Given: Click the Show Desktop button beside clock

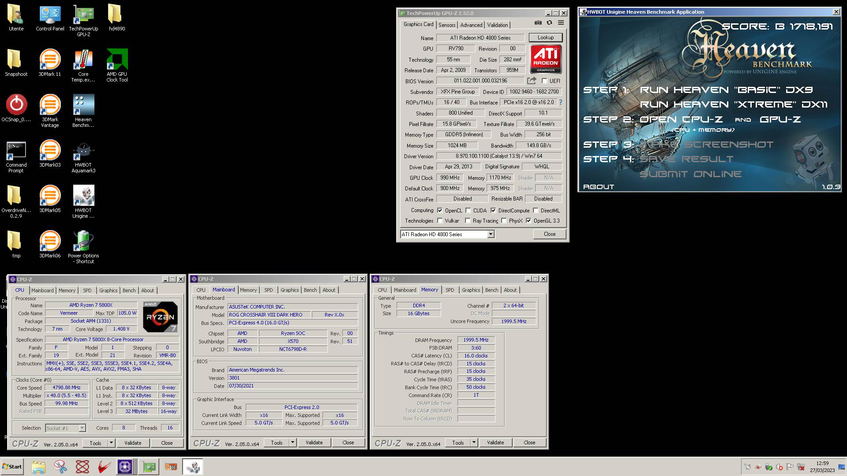Looking at the screenshot, I should click(x=842, y=467).
